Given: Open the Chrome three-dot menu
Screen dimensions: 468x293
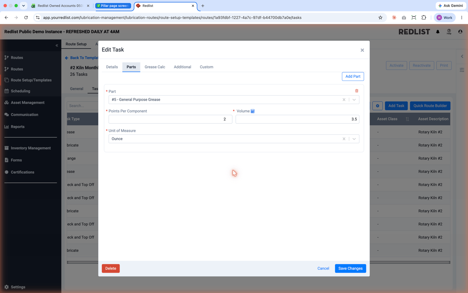Looking at the screenshot, I should 461,18.
